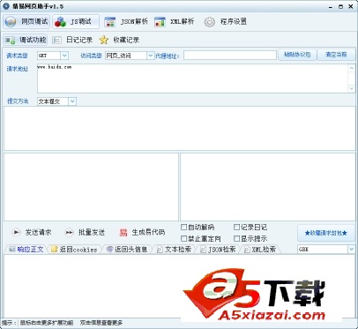358x329 pixels.
Task: Click the 请求地址 scrollbar up arrow
Action: [x=352, y=68]
